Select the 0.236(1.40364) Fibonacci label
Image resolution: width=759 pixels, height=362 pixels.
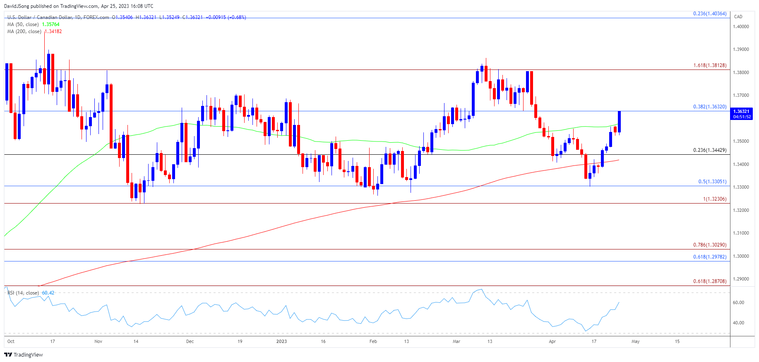pyautogui.click(x=710, y=14)
